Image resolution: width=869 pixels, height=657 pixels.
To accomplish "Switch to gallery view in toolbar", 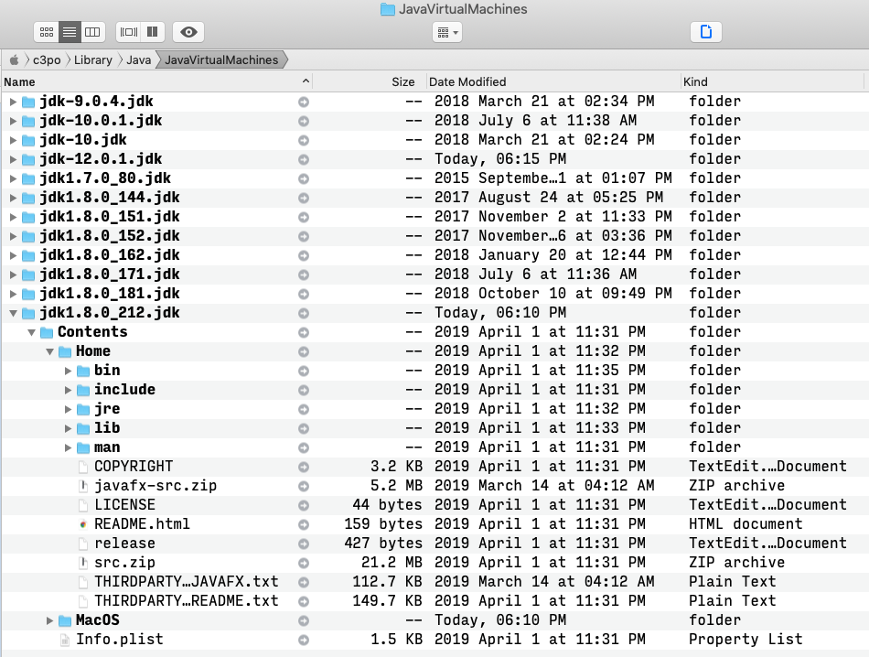I will click(x=129, y=32).
